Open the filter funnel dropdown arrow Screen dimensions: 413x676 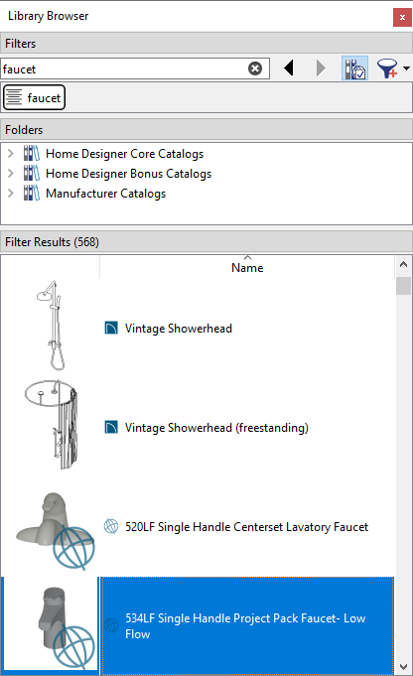coord(406,68)
